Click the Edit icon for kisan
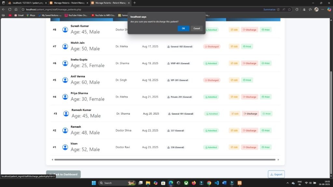The height and width of the screenshot is (187, 333). (234, 147)
